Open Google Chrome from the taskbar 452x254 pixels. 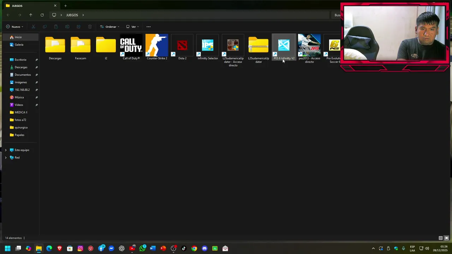click(194, 248)
